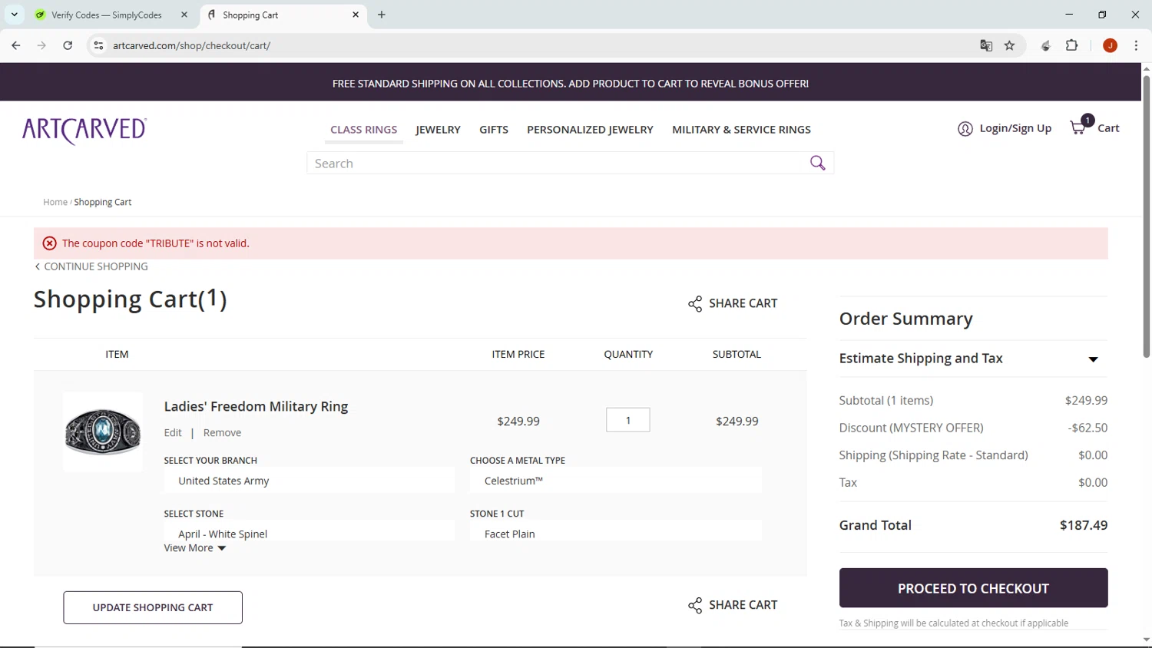Open browser extensions puzzle icon
Image resolution: width=1152 pixels, height=648 pixels.
pos(1072,45)
